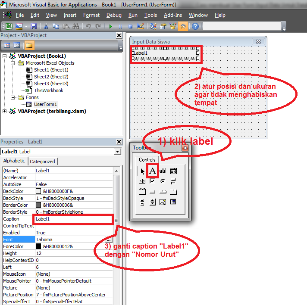Select Sheet2 (Sheet2) in project tree
The image size is (307, 305).
point(51,77)
